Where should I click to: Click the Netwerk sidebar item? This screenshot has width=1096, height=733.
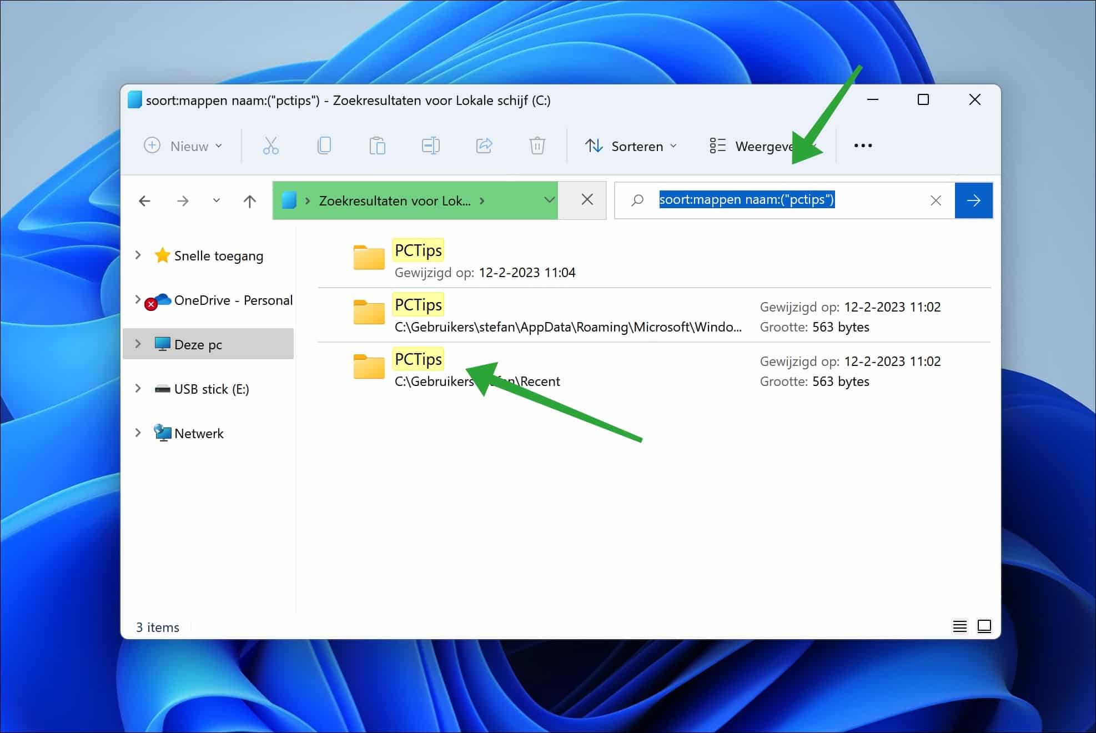[198, 433]
